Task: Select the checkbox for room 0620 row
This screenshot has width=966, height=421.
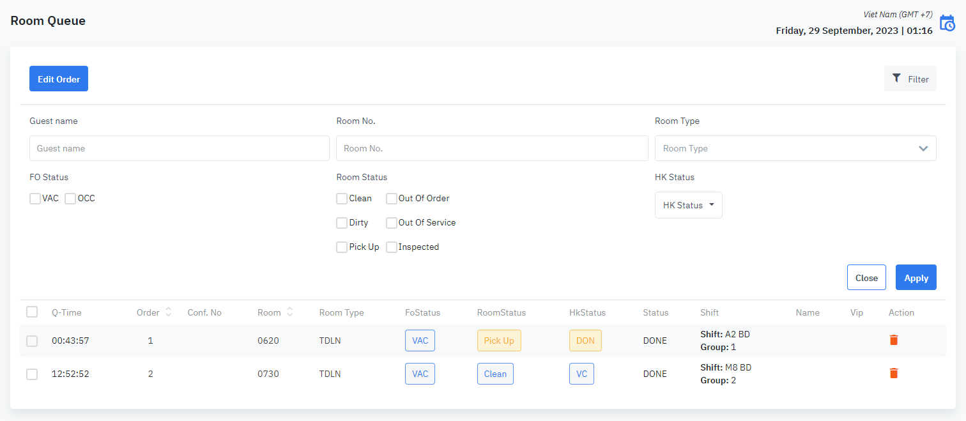Action: click(32, 341)
